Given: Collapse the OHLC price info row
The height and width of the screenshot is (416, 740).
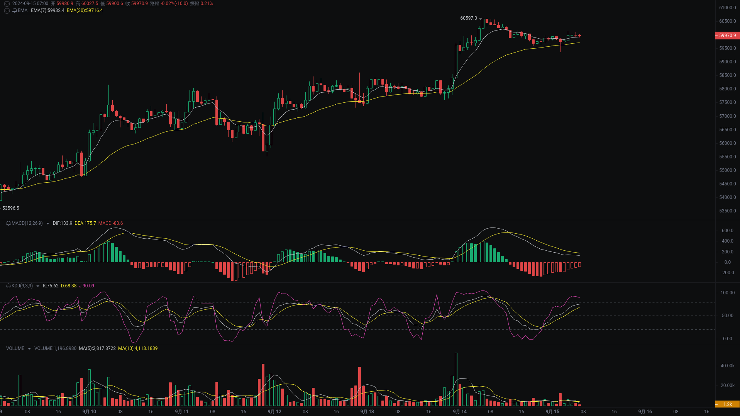Looking at the screenshot, I should tap(7, 3).
